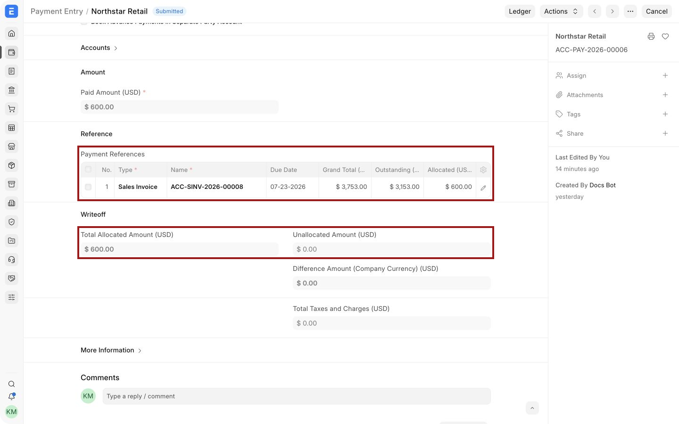Click the Name column header
Screen dimensions: 679x424
(x=216, y=170)
